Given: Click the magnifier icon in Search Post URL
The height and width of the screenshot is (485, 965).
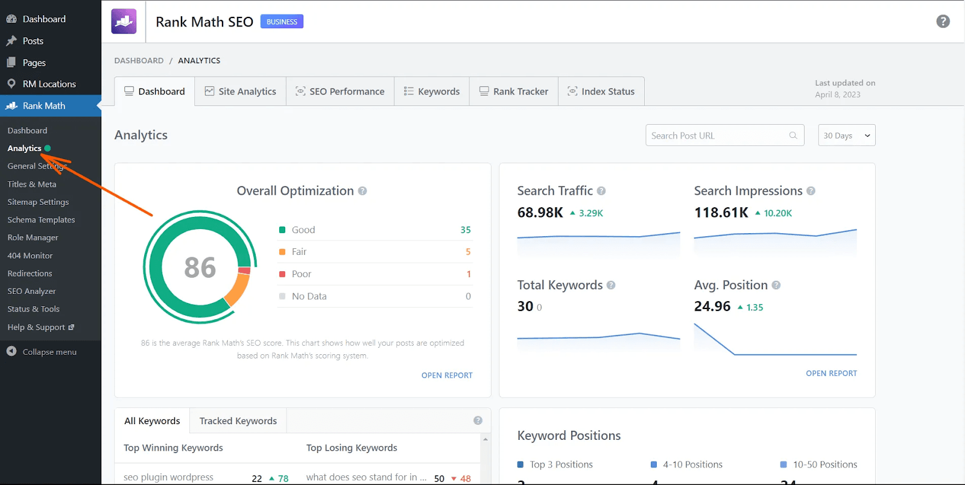Looking at the screenshot, I should 793,136.
